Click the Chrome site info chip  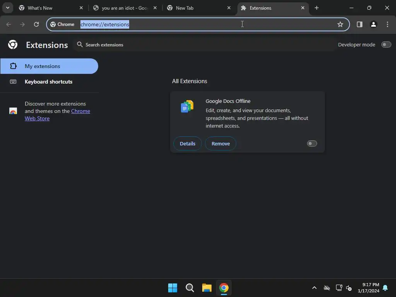(x=62, y=24)
